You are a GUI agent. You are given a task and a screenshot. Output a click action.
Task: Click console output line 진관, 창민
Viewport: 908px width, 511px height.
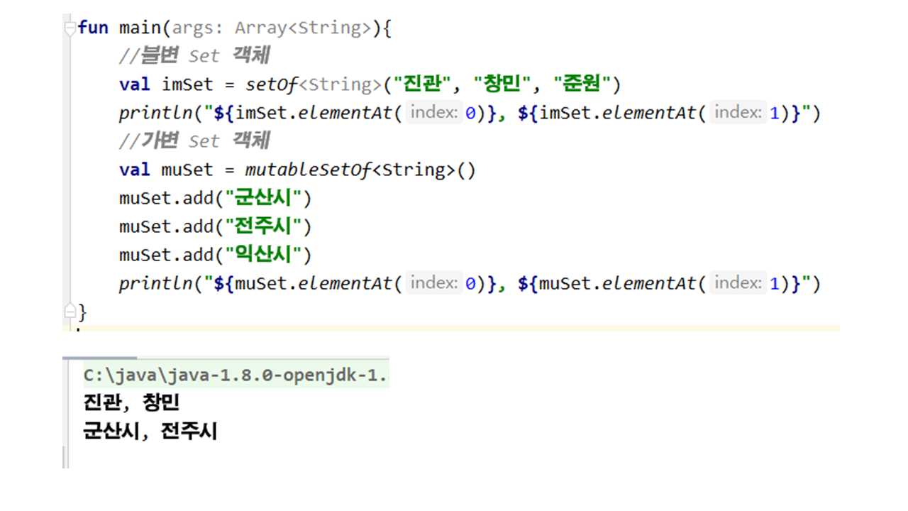131,403
